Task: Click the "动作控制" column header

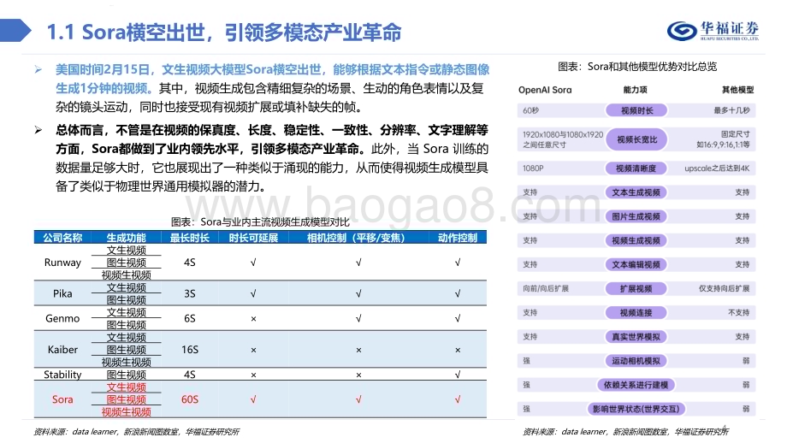Action: click(458, 238)
